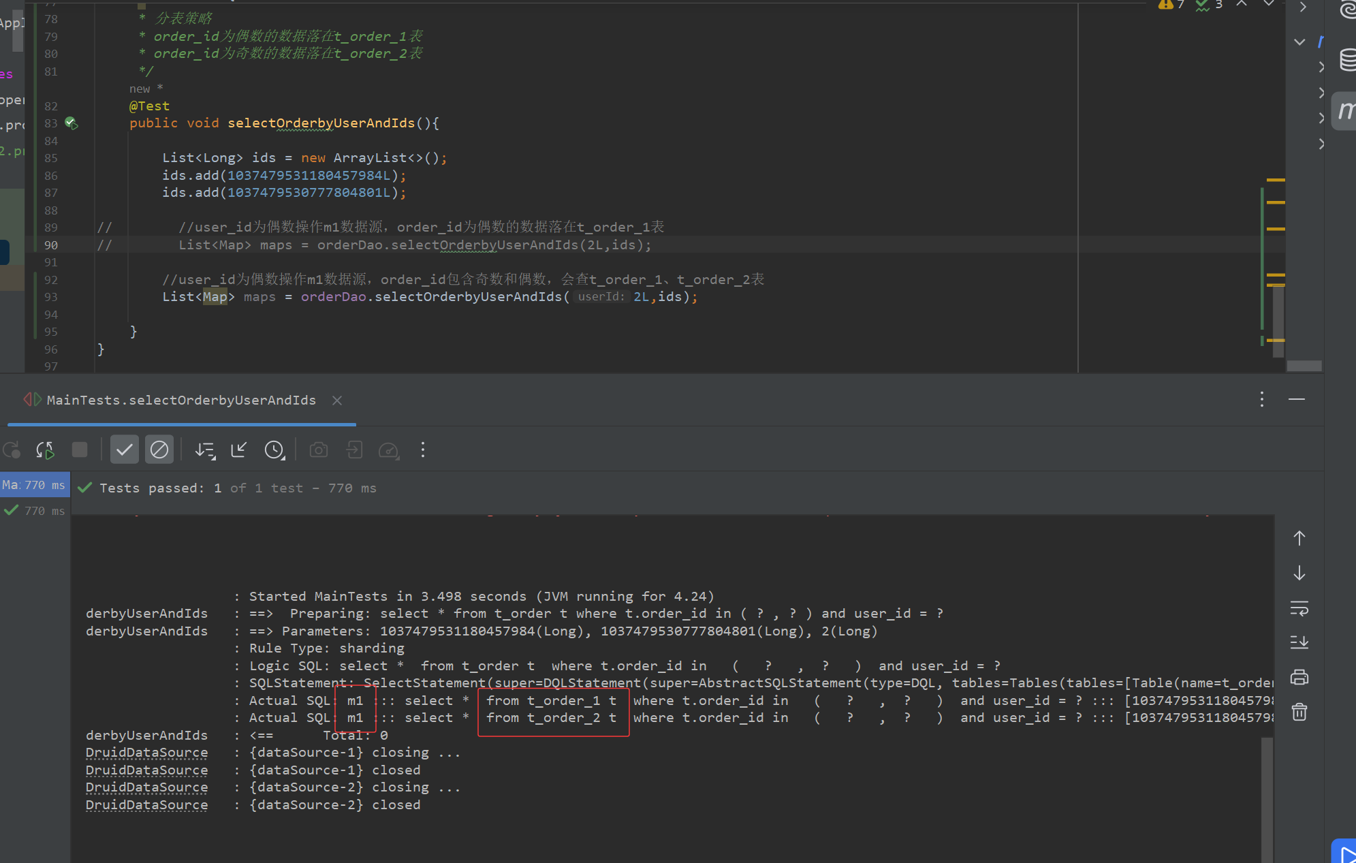
Task: Open more options in test toolbar
Action: (423, 450)
